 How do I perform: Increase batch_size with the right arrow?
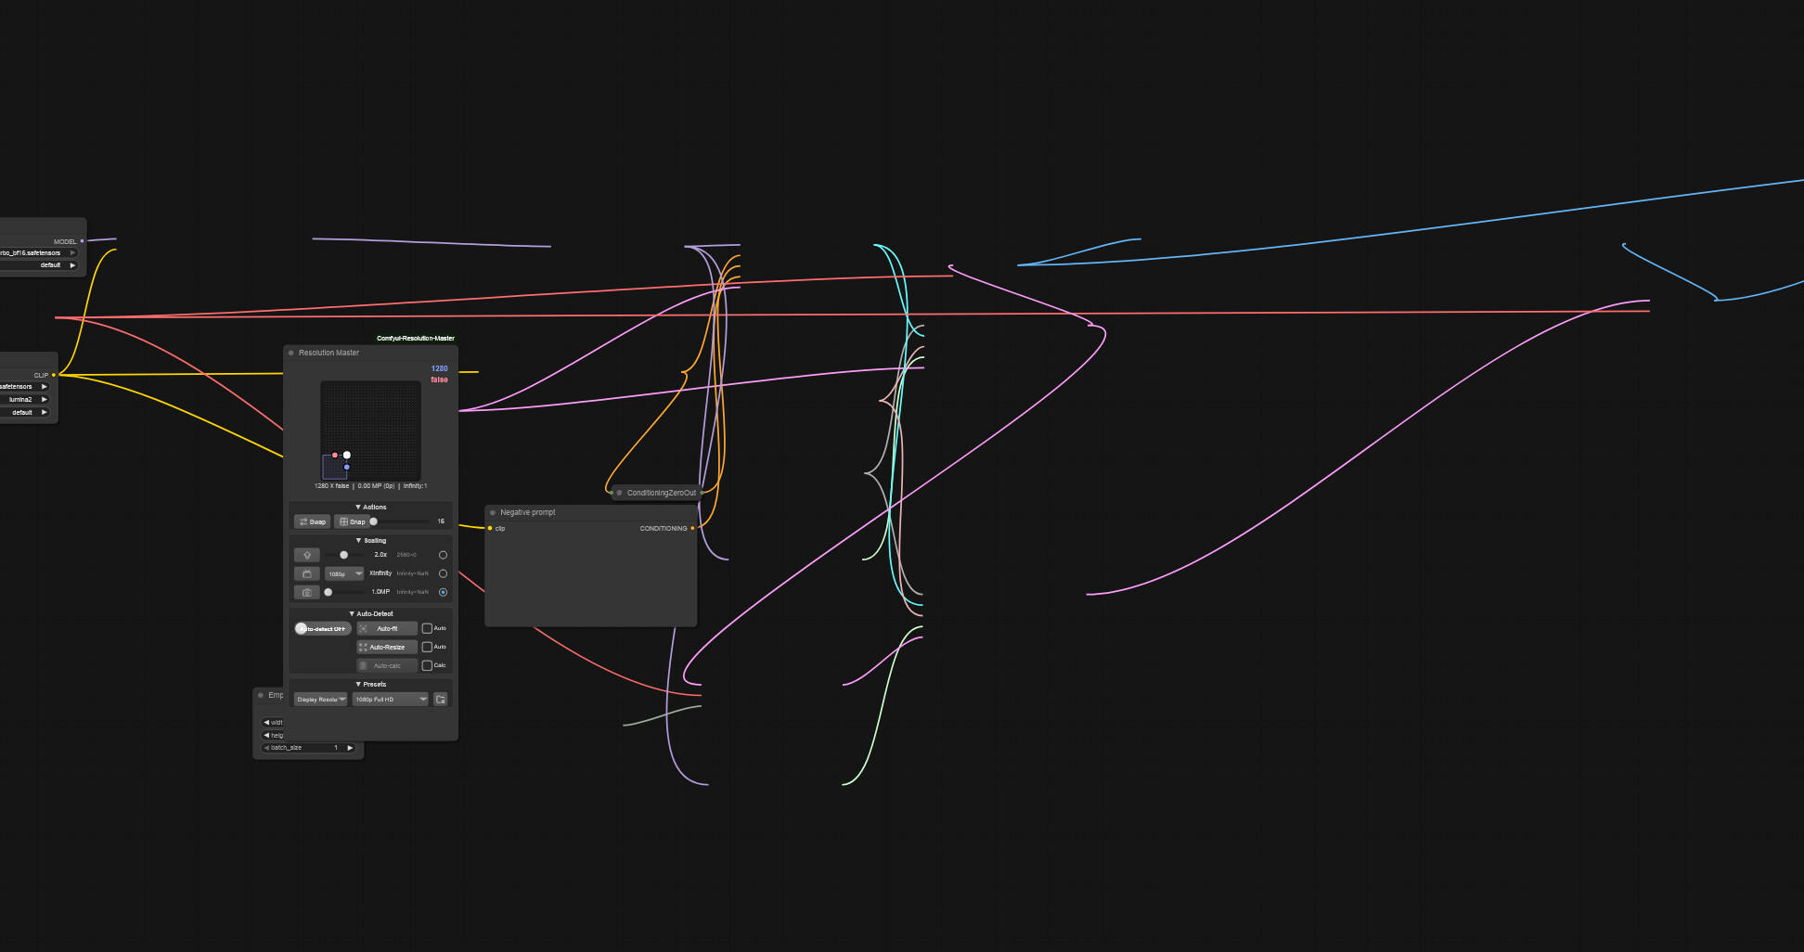350,748
